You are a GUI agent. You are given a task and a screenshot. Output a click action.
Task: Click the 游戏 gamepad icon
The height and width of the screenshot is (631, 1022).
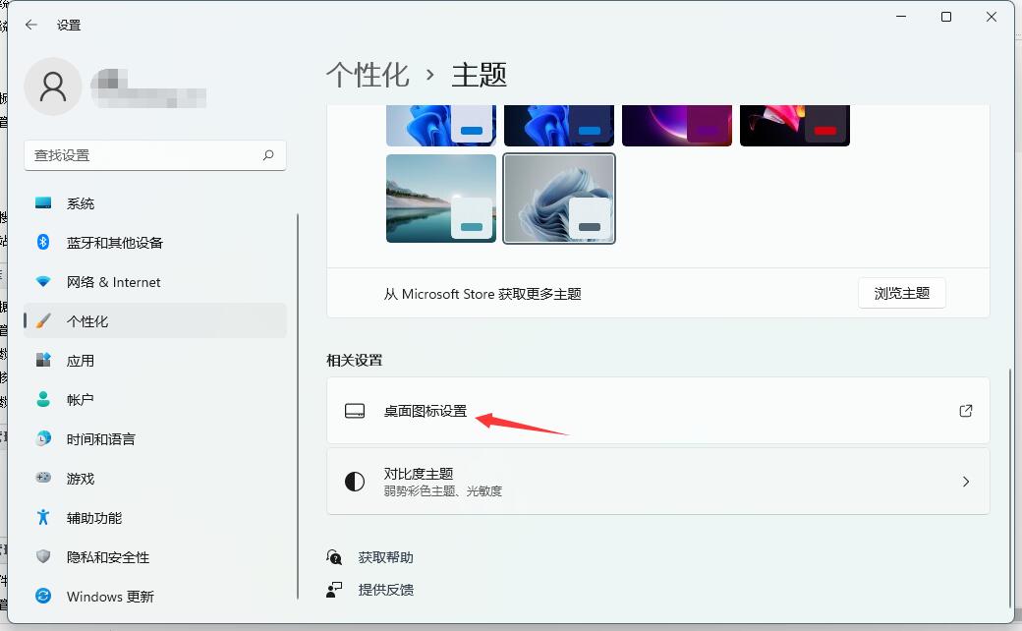43,478
